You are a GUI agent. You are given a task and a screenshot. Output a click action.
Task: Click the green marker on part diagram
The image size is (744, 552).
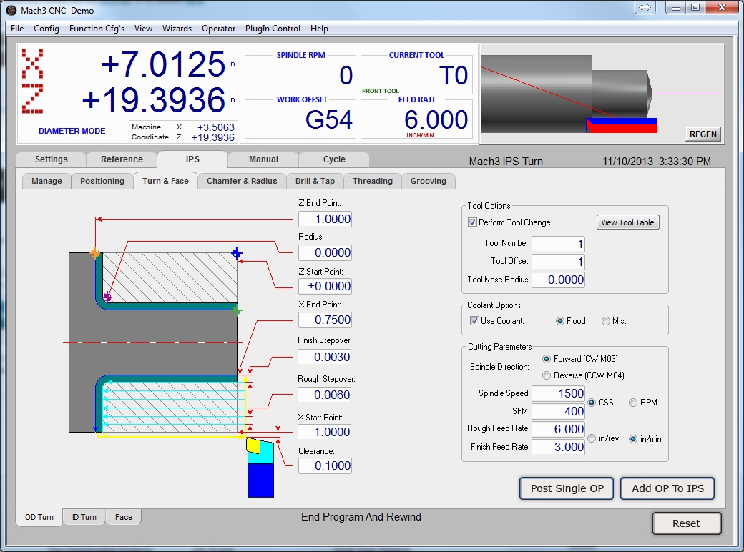pos(236,310)
